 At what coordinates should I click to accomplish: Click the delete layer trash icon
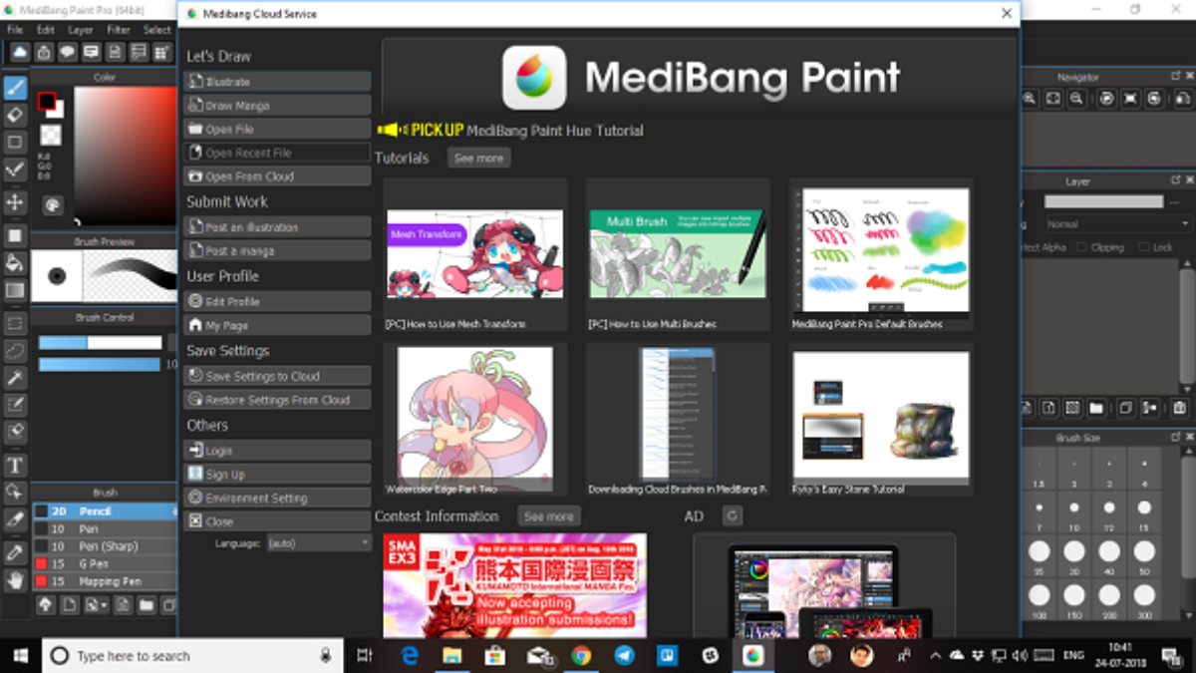pos(1179,408)
